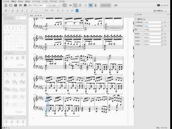This screenshot has height=129, width=172.
Task: Click the top margin value field
Action: pyautogui.click(x=152, y=41)
